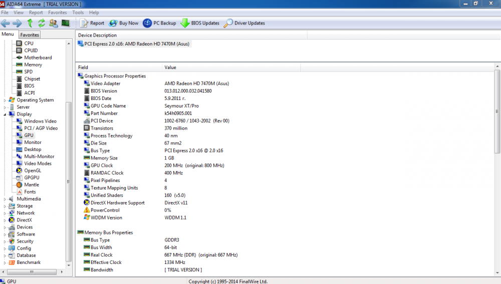The width and height of the screenshot is (501, 284).
Task: Switch to the Favorites tab
Action: tap(30, 34)
